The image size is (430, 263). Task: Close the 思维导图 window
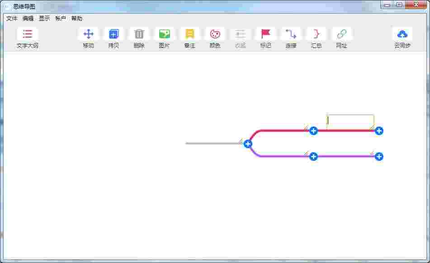(x=416, y=5)
